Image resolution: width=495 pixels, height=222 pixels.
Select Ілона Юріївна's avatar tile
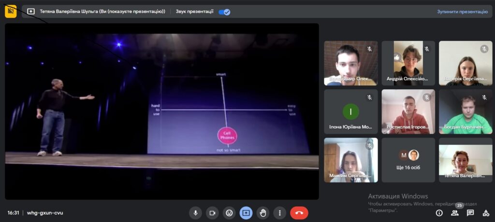351,111
